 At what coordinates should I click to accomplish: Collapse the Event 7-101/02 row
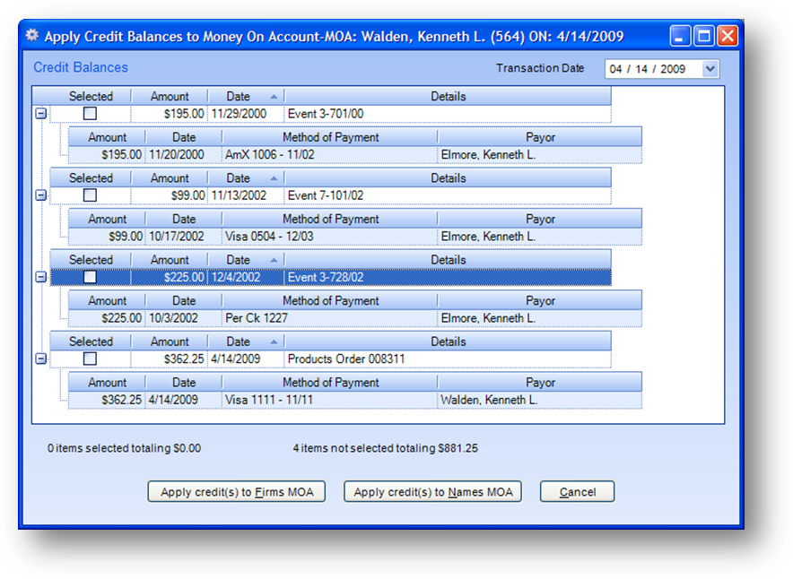pyautogui.click(x=41, y=195)
